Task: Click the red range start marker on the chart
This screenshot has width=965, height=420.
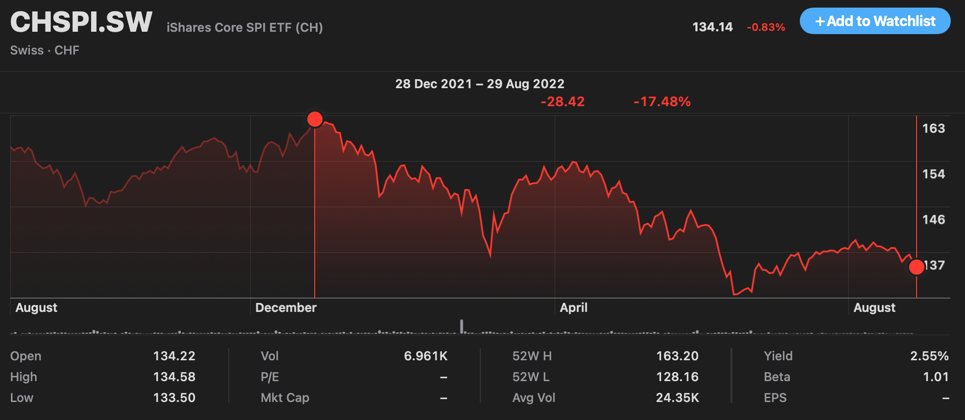Action: 315,119
